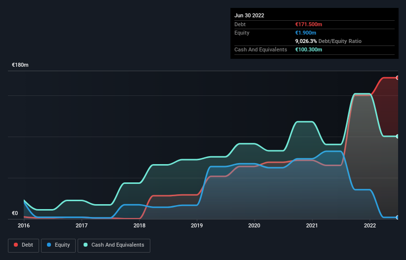Click the blue dot in Equity legend

point(49,245)
